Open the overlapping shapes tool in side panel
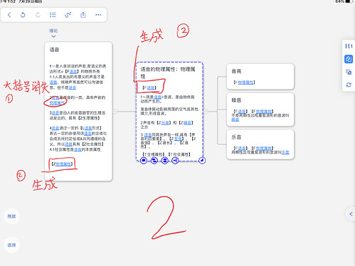Image resolution: width=355 pixels, height=266 pixels. 349,72
